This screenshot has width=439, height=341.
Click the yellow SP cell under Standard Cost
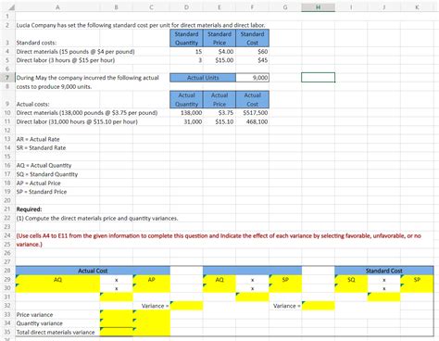tap(417, 280)
